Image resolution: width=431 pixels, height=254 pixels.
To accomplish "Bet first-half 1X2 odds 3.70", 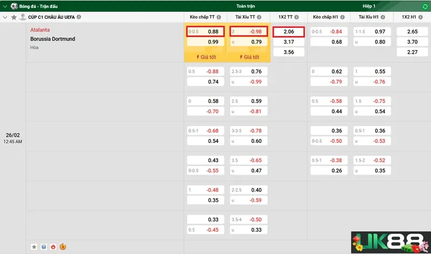I will [412, 42].
